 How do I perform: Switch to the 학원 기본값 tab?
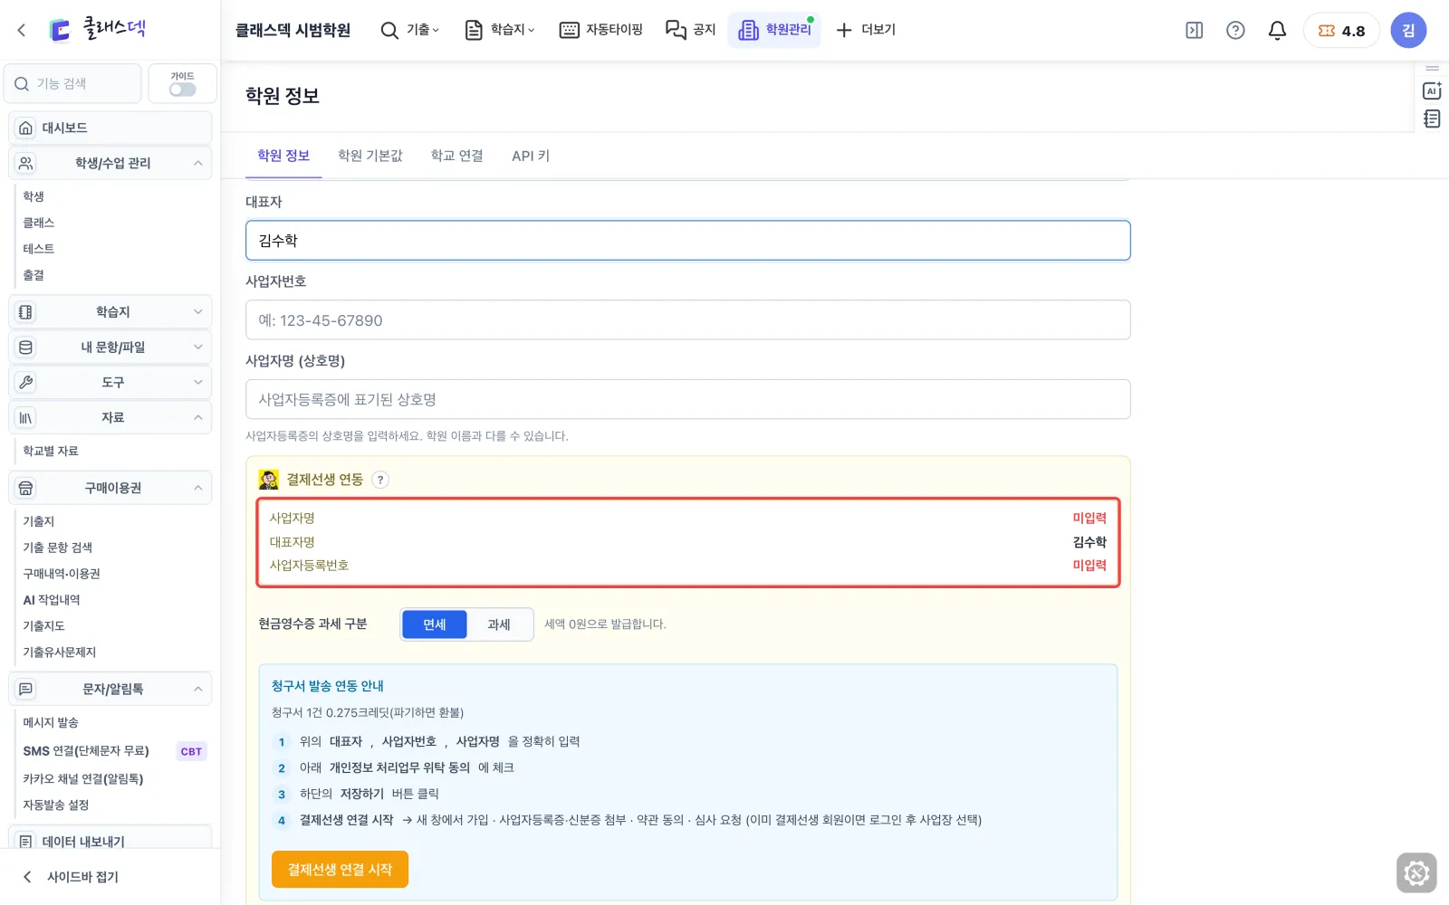pyautogui.click(x=370, y=156)
